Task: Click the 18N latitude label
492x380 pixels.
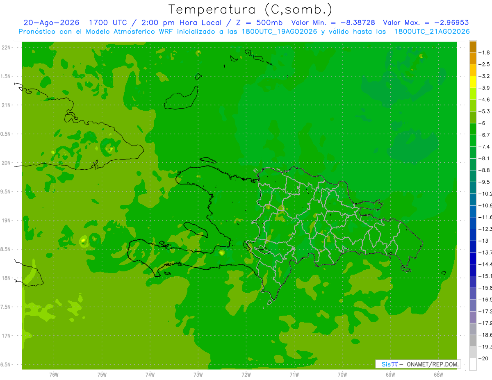Action: 6,278
